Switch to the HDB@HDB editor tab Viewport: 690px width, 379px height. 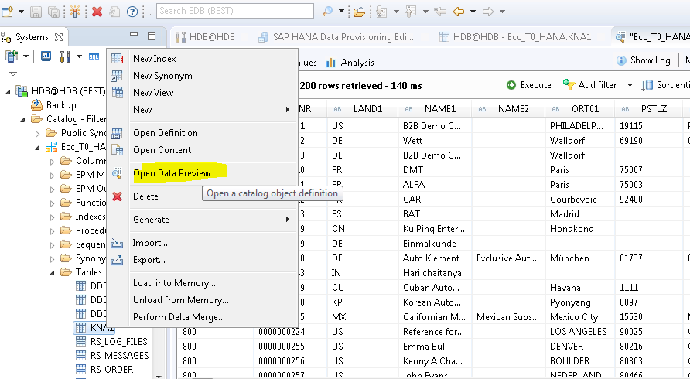point(205,37)
